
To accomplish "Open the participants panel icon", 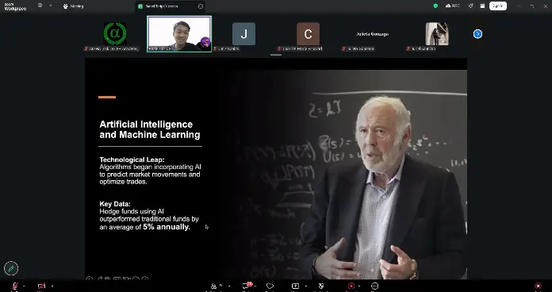I will click(x=213, y=286).
